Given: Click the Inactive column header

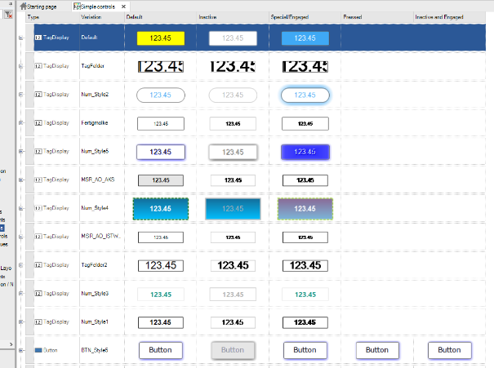Looking at the screenshot, I should [233, 17].
